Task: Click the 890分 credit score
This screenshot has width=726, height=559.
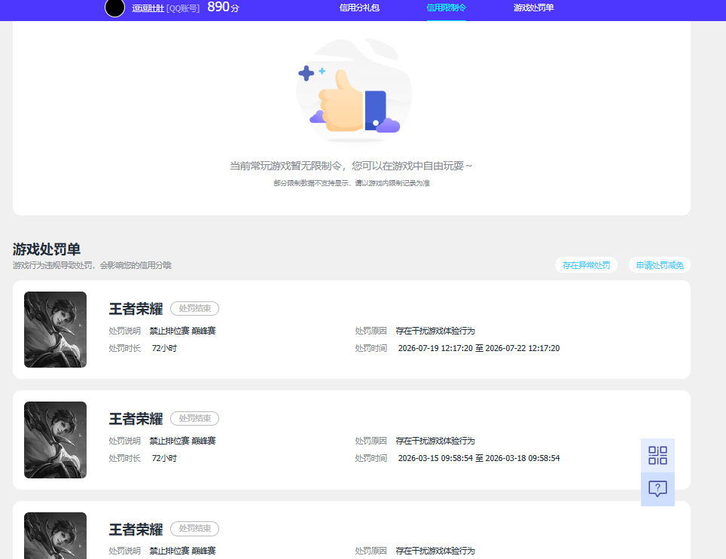Action: [223, 7]
